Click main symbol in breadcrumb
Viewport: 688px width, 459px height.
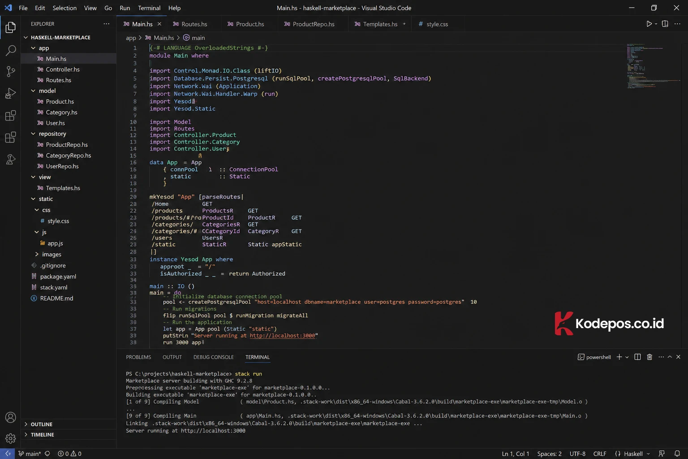point(194,38)
